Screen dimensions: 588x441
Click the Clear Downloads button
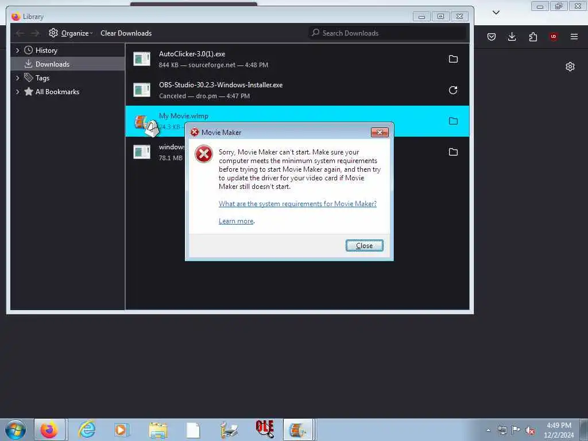click(x=126, y=33)
